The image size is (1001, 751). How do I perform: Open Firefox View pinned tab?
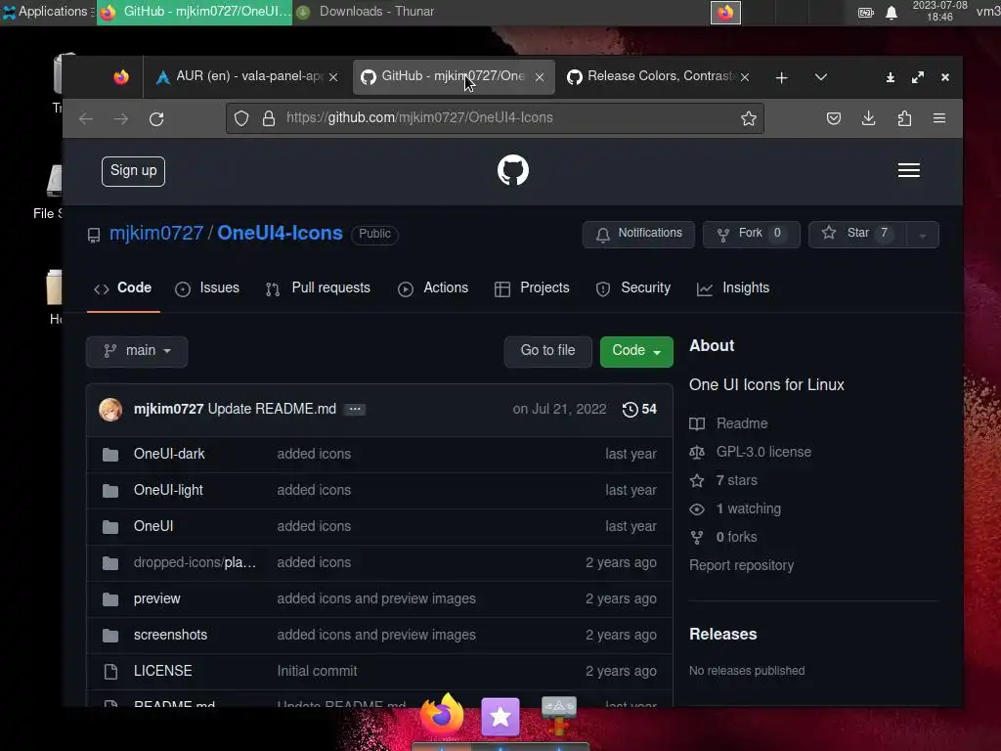[120, 77]
